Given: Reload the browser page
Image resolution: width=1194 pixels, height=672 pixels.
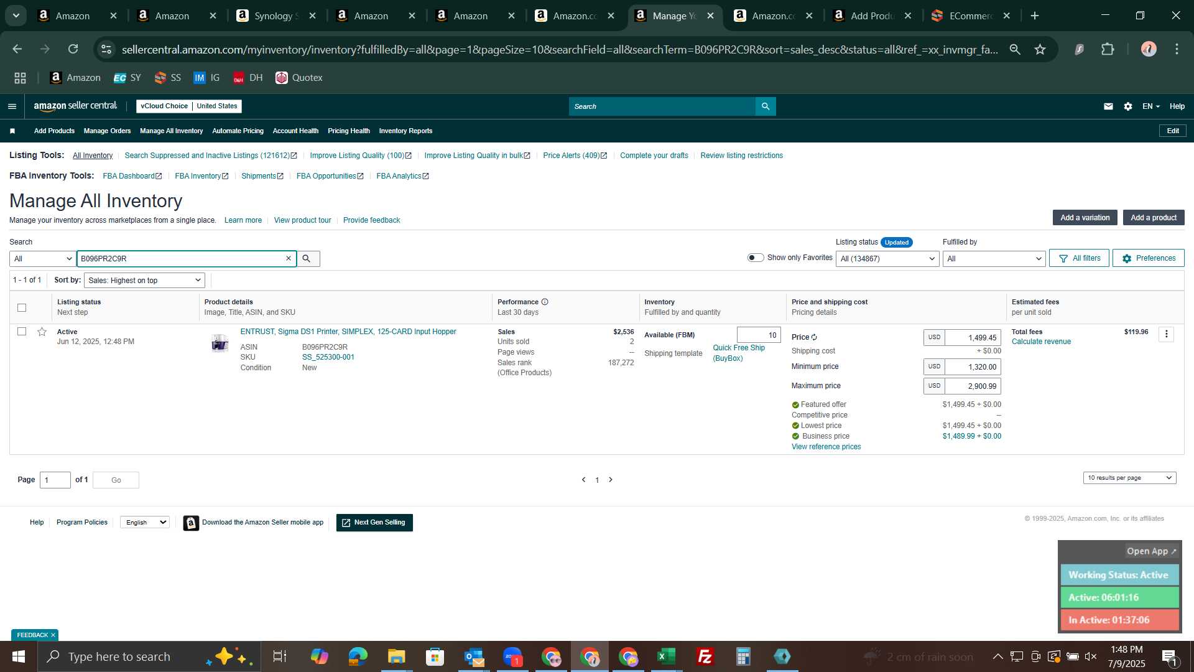Looking at the screenshot, I should pyautogui.click(x=73, y=49).
